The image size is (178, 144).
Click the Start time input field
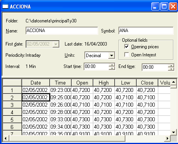[96, 66]
